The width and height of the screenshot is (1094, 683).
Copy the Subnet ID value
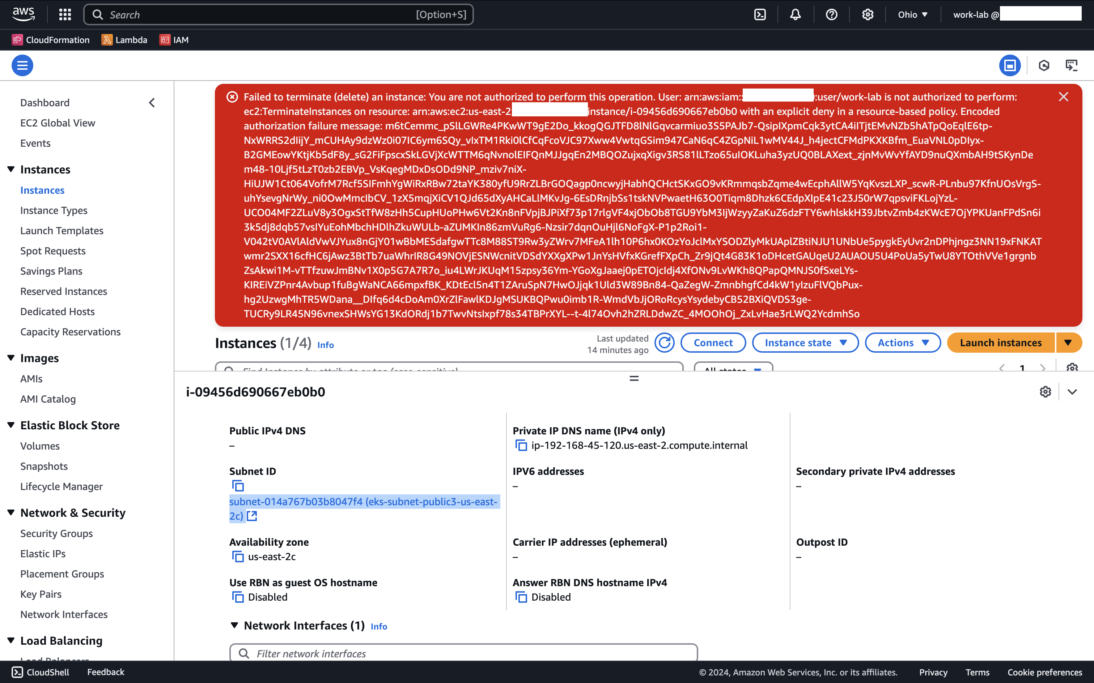[x=238, y=486]
